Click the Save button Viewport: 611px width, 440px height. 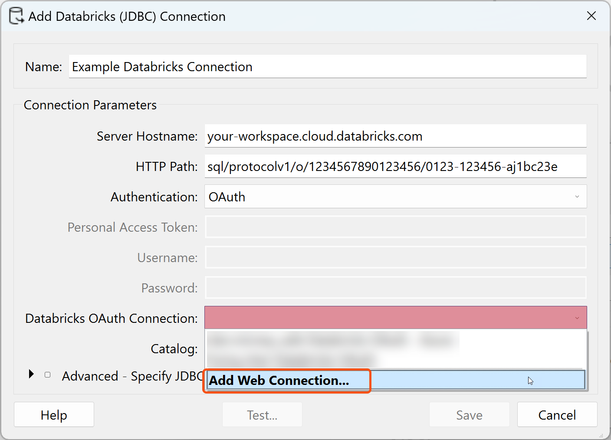coord(469,415)
